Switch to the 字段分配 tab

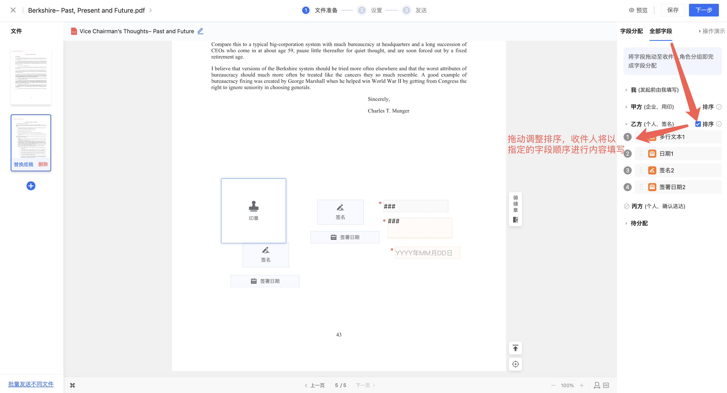pos(631,31)
